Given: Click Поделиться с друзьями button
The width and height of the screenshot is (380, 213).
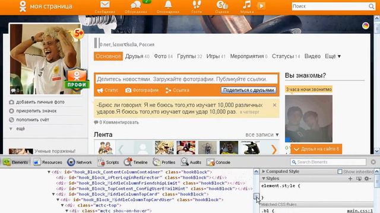Looking at the screenshot, I should [248, 90].
